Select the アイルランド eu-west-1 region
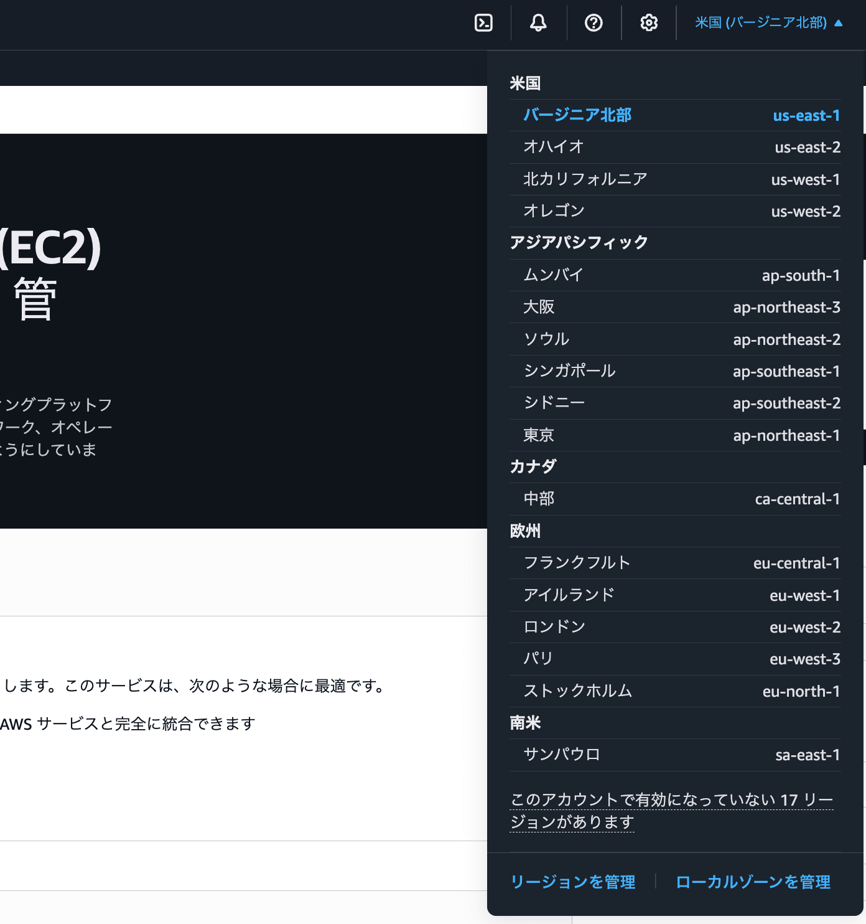866x924 pixels. point(675,595)
